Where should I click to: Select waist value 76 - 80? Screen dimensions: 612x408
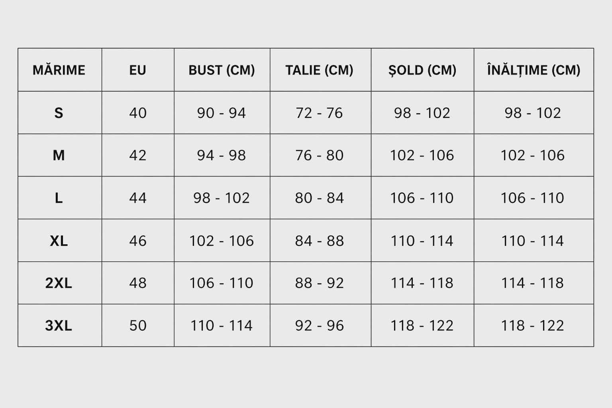pyautogui.click(x=320, y=155)
